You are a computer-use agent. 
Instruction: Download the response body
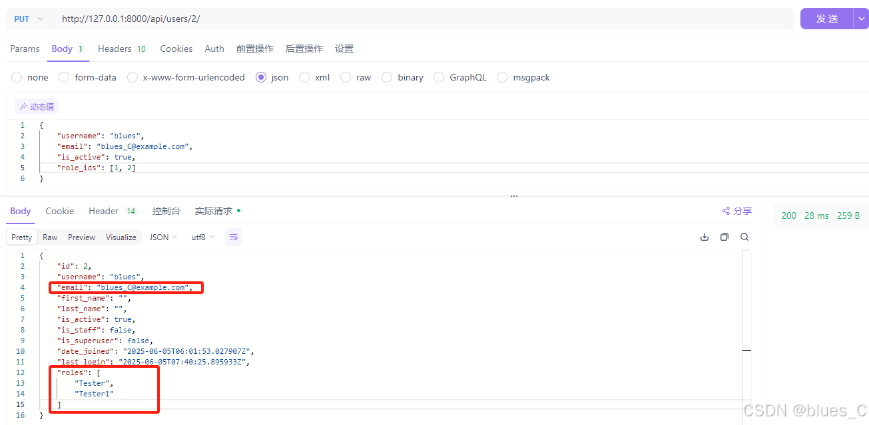point(705,237)
